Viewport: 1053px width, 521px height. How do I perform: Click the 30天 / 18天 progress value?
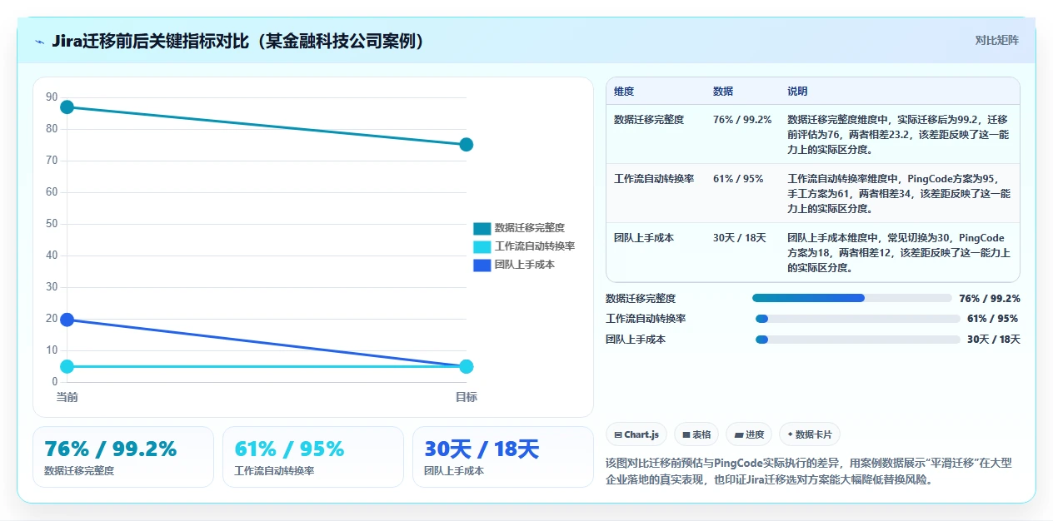coord(993,340)
